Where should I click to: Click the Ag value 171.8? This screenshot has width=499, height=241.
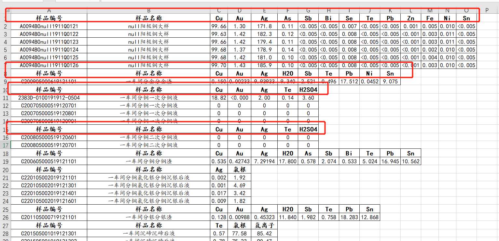coord(264,26)
